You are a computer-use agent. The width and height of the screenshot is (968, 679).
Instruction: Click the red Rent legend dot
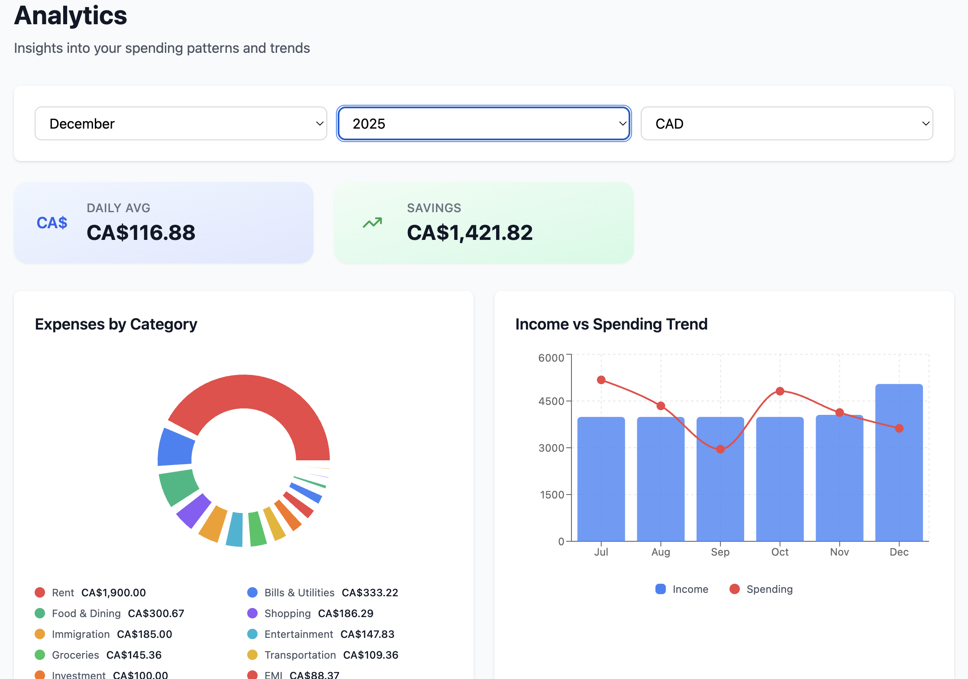[40, 592]
